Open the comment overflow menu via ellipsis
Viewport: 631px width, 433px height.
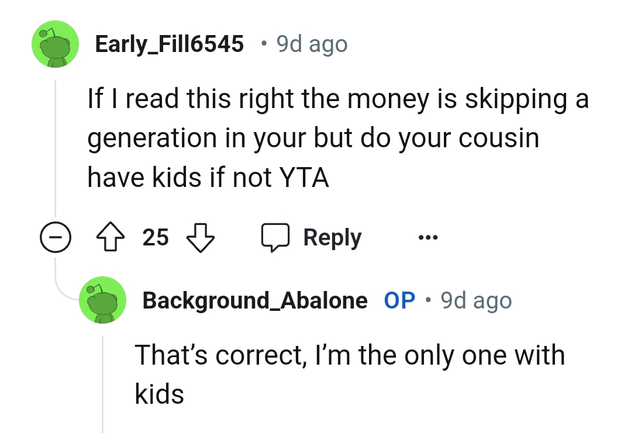click(427, 237)
